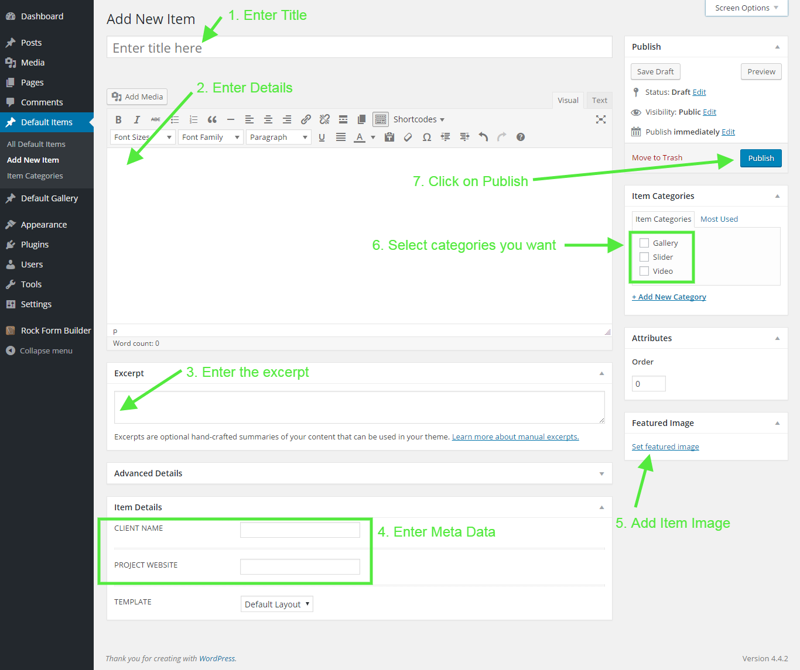Insert a blockquote

[x=212, y=119]
